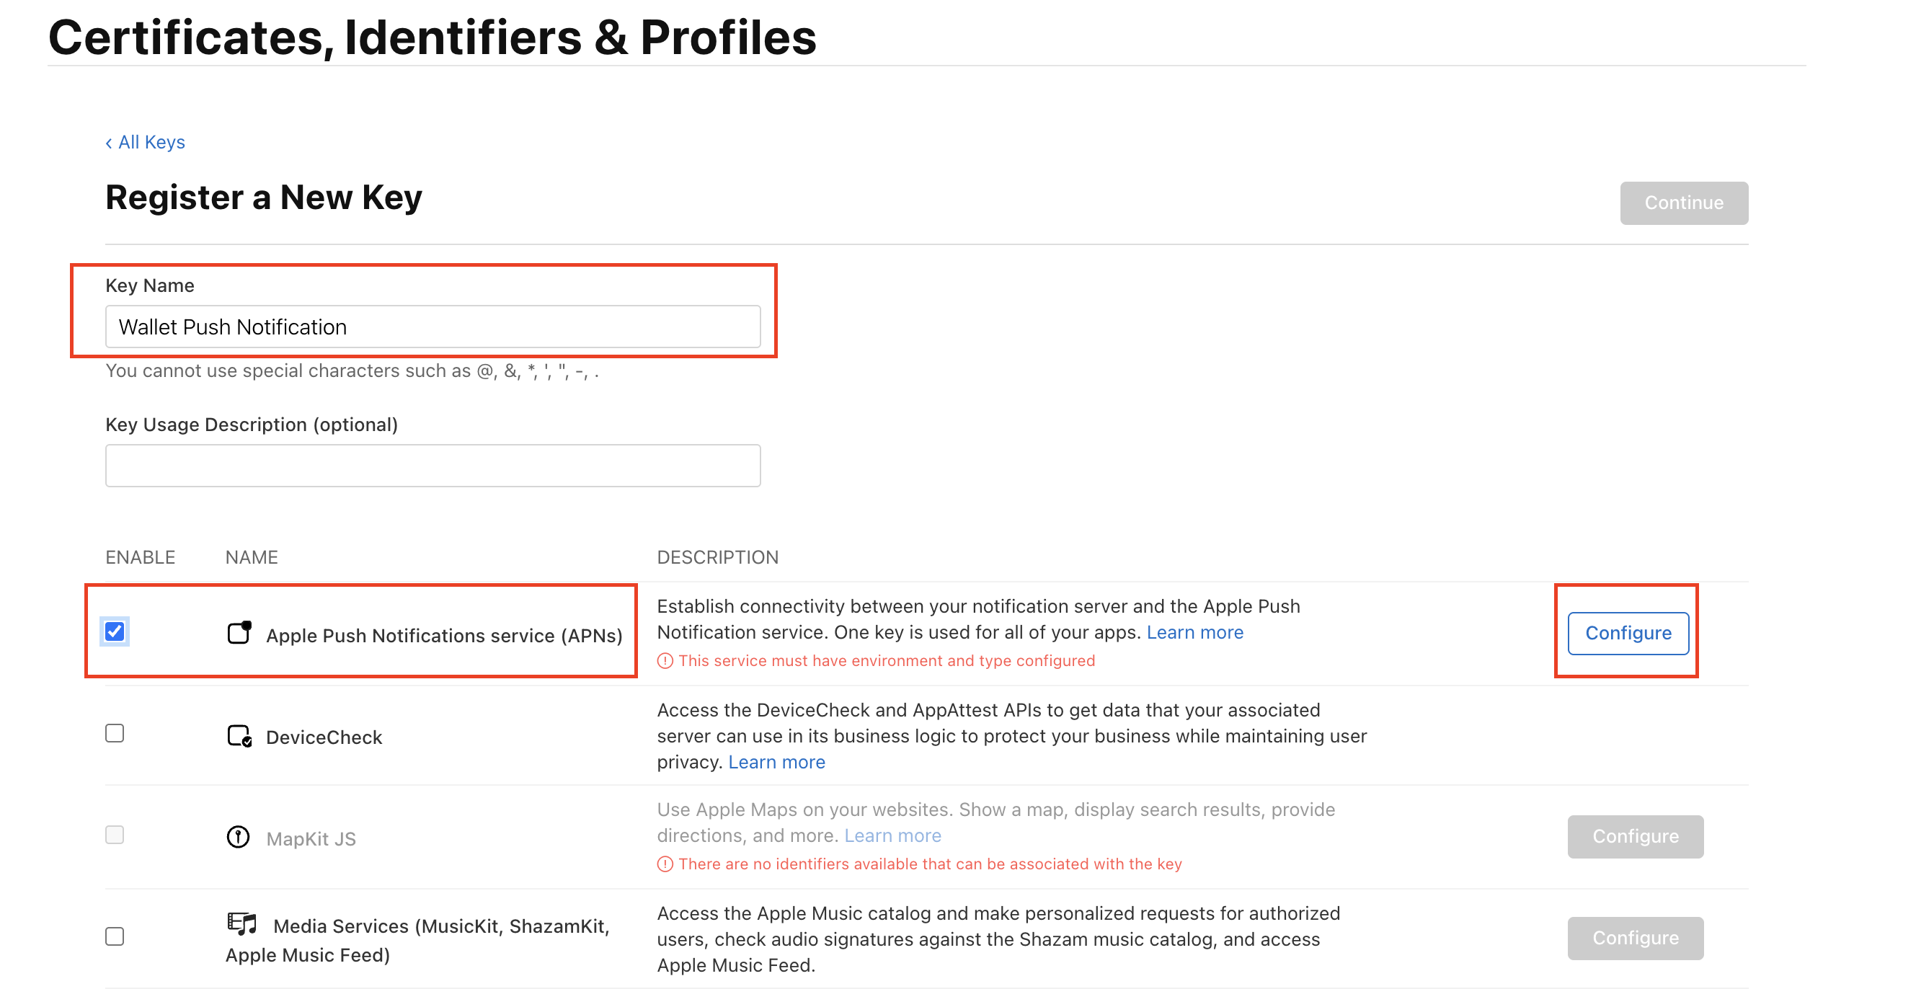Click Configure for Media Services
This screenshot has width=1916, height=989.
(1636, 938)
